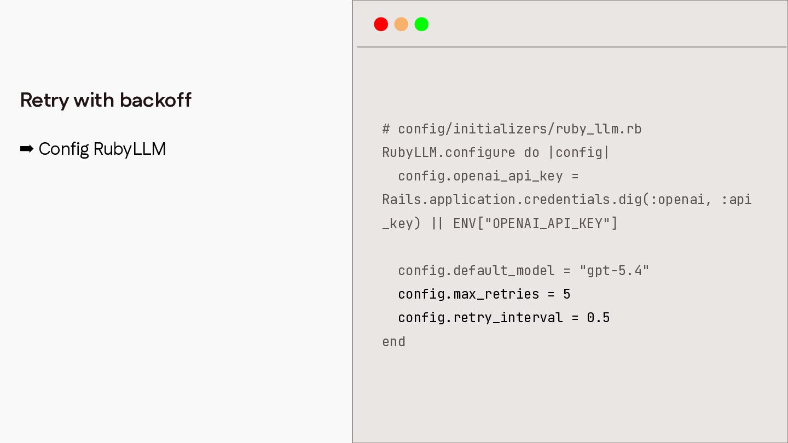Viewport: 788px width, 443px height.
Task: Click the 'end' keyword
Action: 394,341
